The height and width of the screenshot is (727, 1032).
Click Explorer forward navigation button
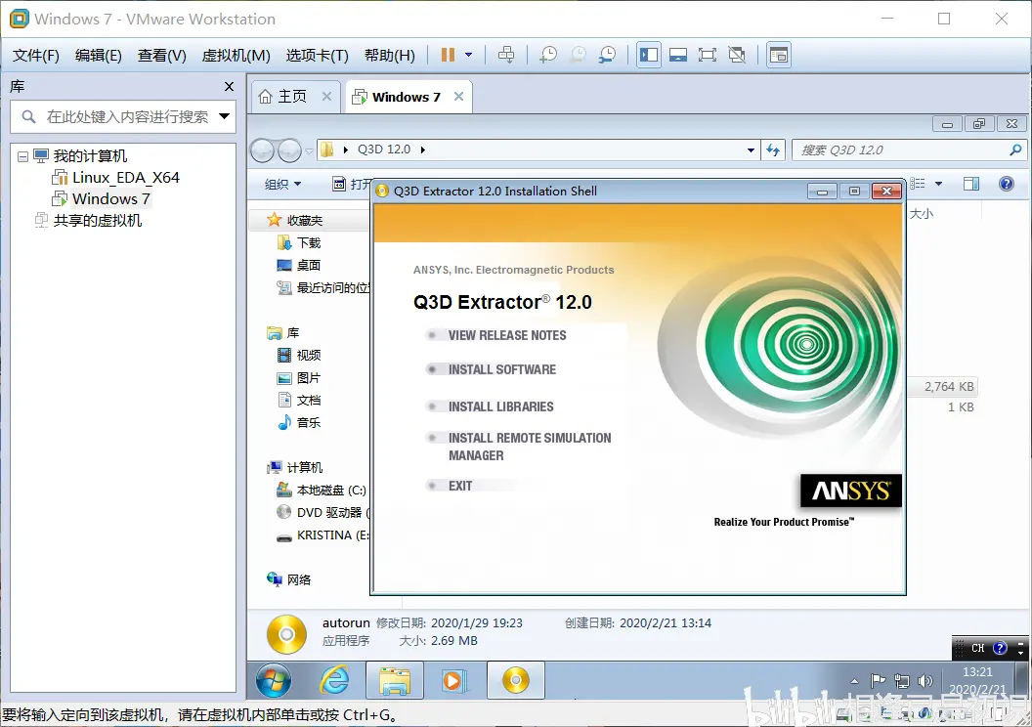[x=289, y=150]
